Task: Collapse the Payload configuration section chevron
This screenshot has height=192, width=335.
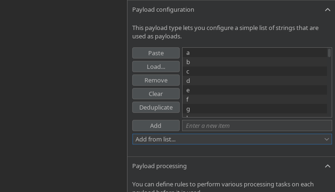Action: 327,10
